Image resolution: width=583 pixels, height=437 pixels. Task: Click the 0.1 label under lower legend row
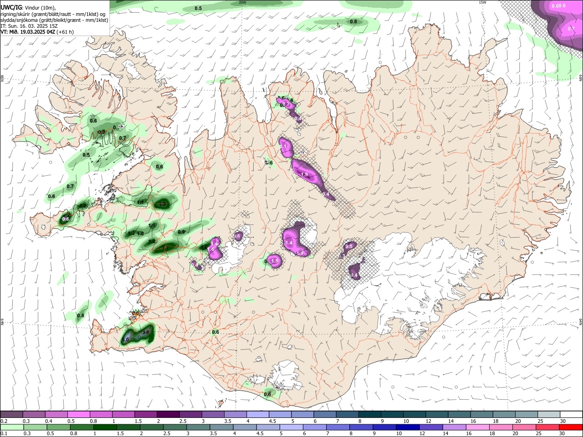coord(4,433)
